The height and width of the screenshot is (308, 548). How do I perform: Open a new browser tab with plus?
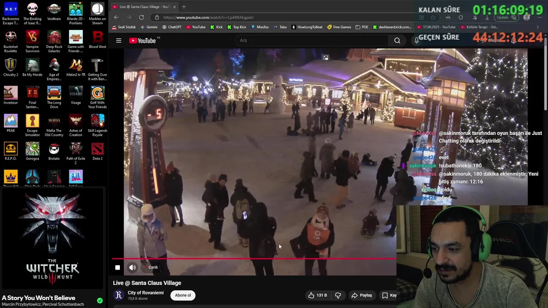pos(184,7)
